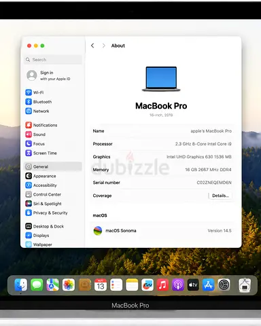Select the macOS Sonoma logo icon
This screenshot has width=261, height=326.
pyautogui.click(x=98, y=231)
